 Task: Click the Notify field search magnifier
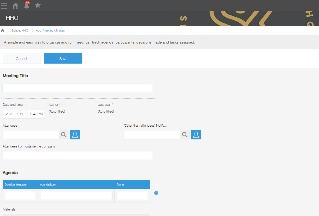coord(185,135)
